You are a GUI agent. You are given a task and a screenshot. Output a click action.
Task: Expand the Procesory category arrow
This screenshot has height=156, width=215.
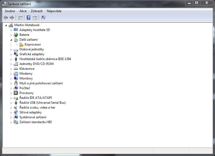(x=11, y=93)
